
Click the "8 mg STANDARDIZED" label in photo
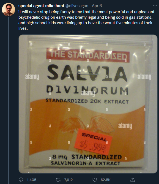[87, 157]
